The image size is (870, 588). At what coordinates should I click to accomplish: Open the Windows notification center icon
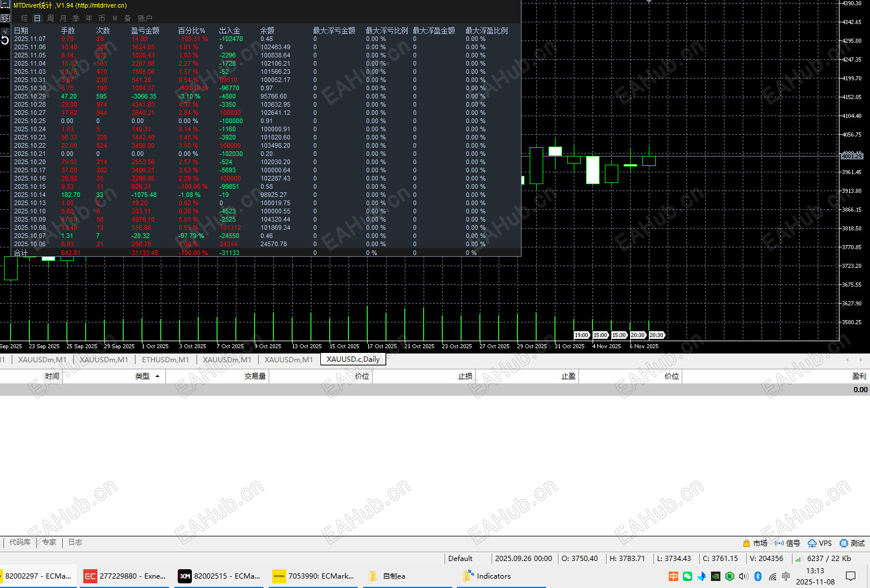(851, 576)
